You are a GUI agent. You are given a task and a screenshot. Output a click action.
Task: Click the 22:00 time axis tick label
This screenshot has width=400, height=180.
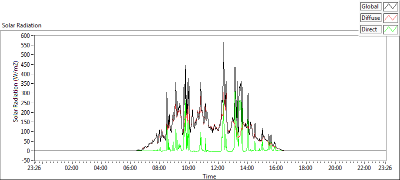tap(364, 168)
